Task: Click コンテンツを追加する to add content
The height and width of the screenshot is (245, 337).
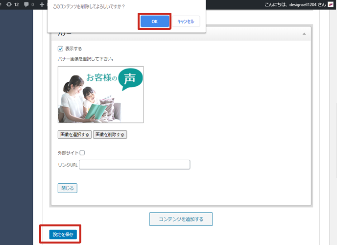Action: 181,219
